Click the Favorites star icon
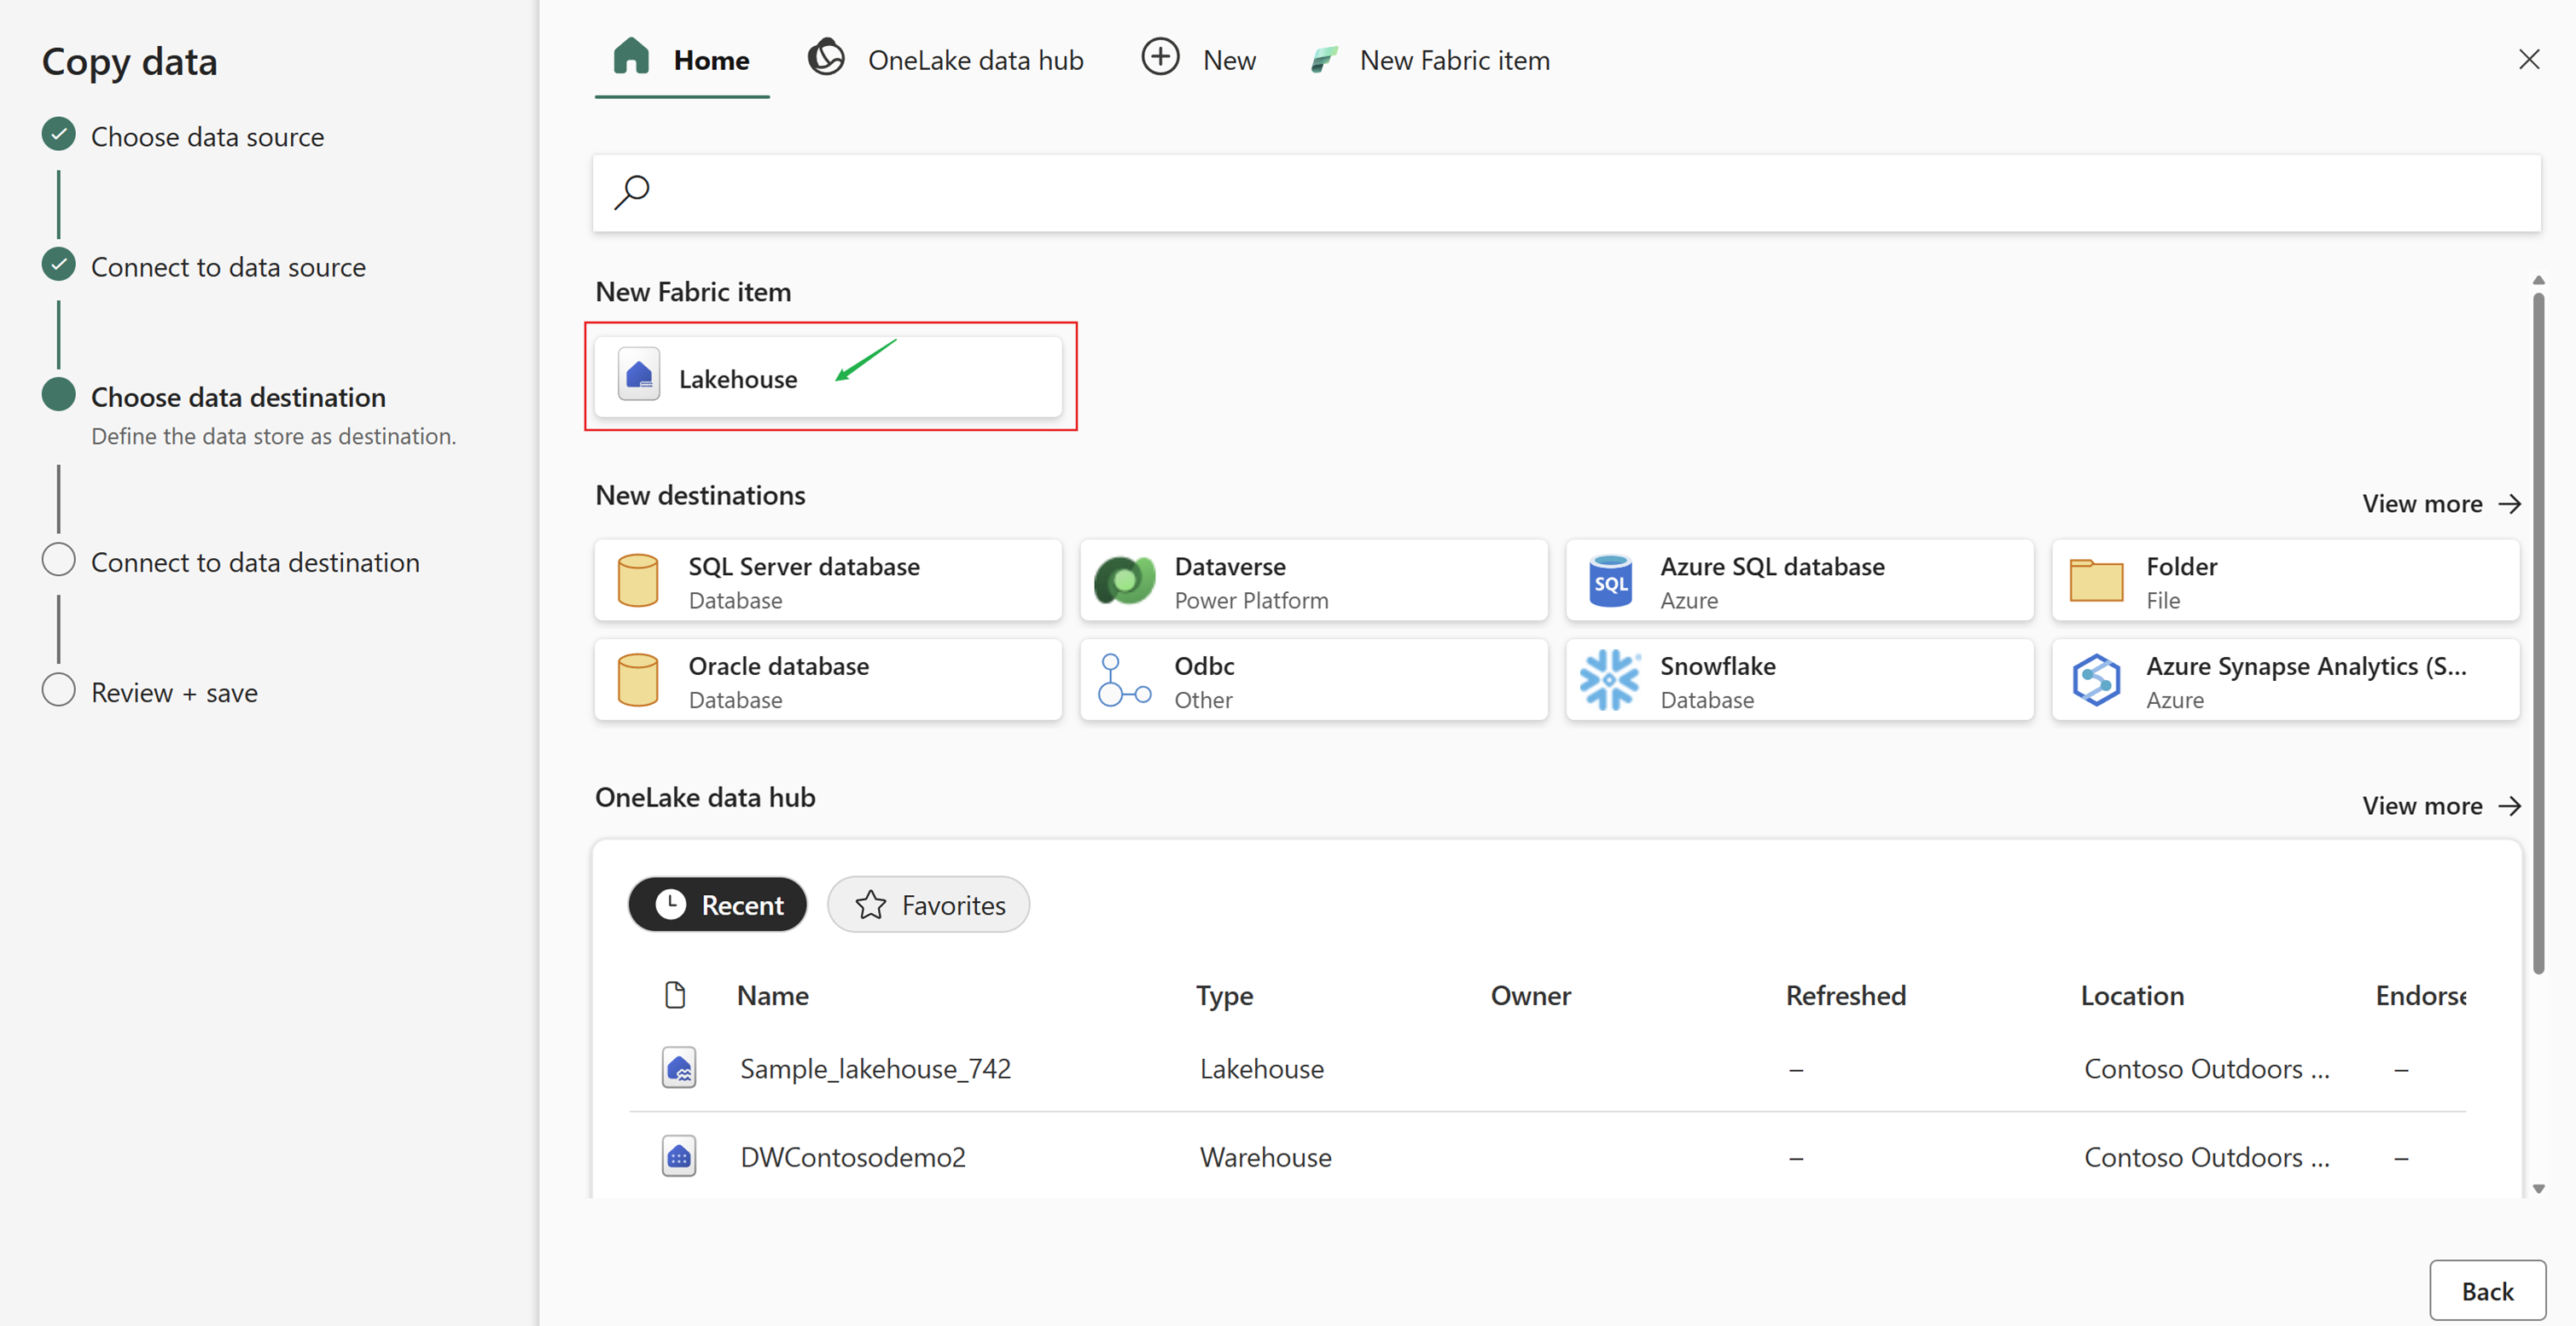The height and width of the screenshot is (1326, 2576). pos(870,905)
